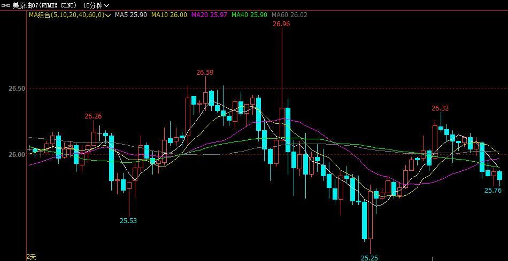Screen dimensions: 508x261
Task: Select the MA5 25.90 legend label
Action: coord(131,15)
